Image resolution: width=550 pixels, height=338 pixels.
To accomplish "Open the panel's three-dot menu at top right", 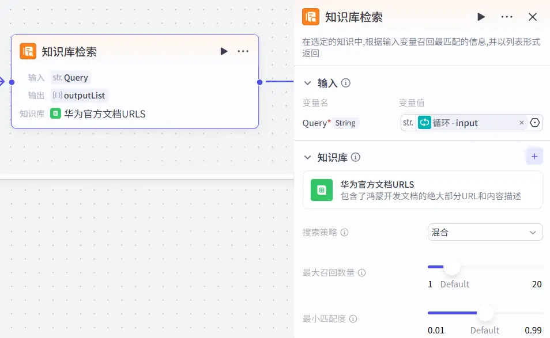I will (506, 17).
